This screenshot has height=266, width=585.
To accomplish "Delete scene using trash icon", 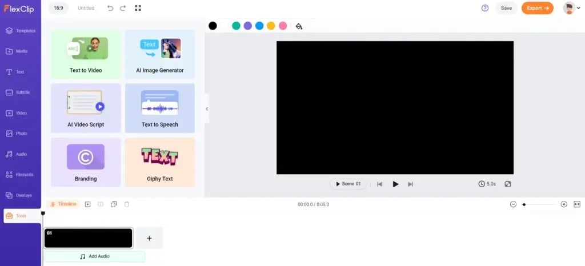I will click(127, 204).
